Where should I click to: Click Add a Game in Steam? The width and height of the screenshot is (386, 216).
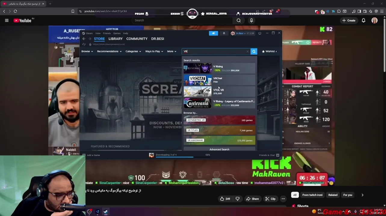pyautogui.click(x=91, y=155)
